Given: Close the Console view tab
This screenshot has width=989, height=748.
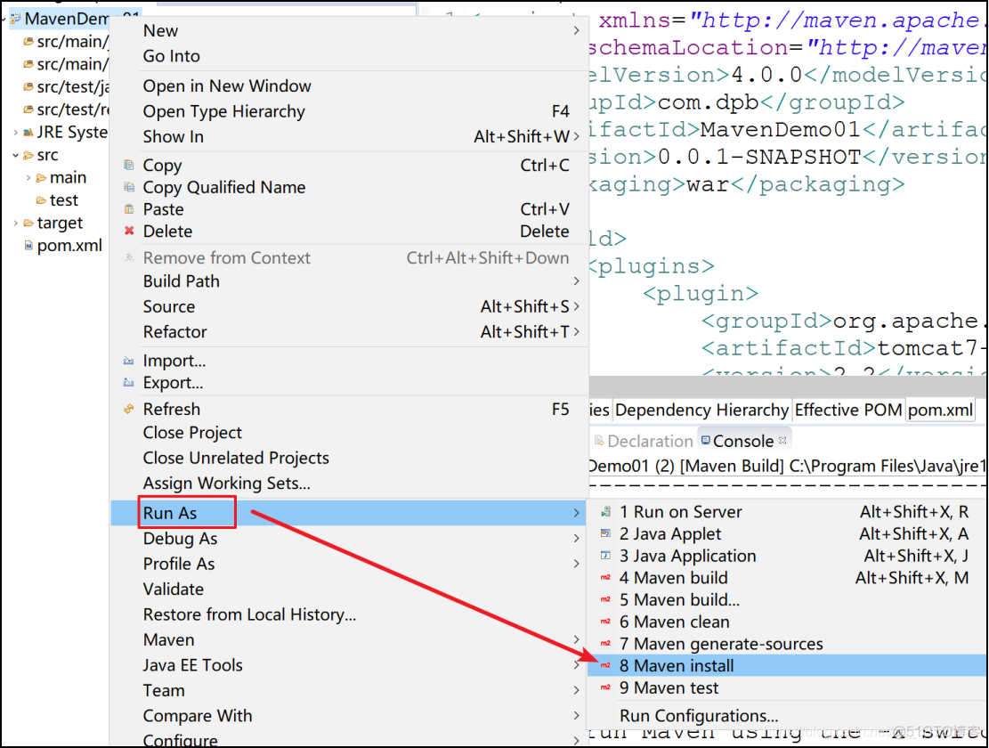Looking at the screenshot, I should click(783, 440).
